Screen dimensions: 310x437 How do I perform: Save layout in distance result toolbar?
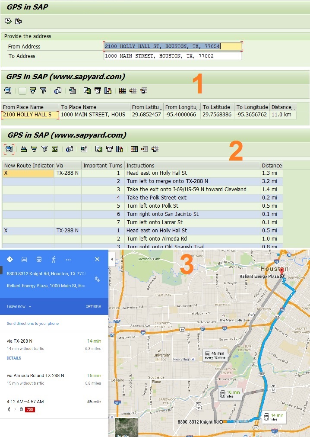point(143,90)
